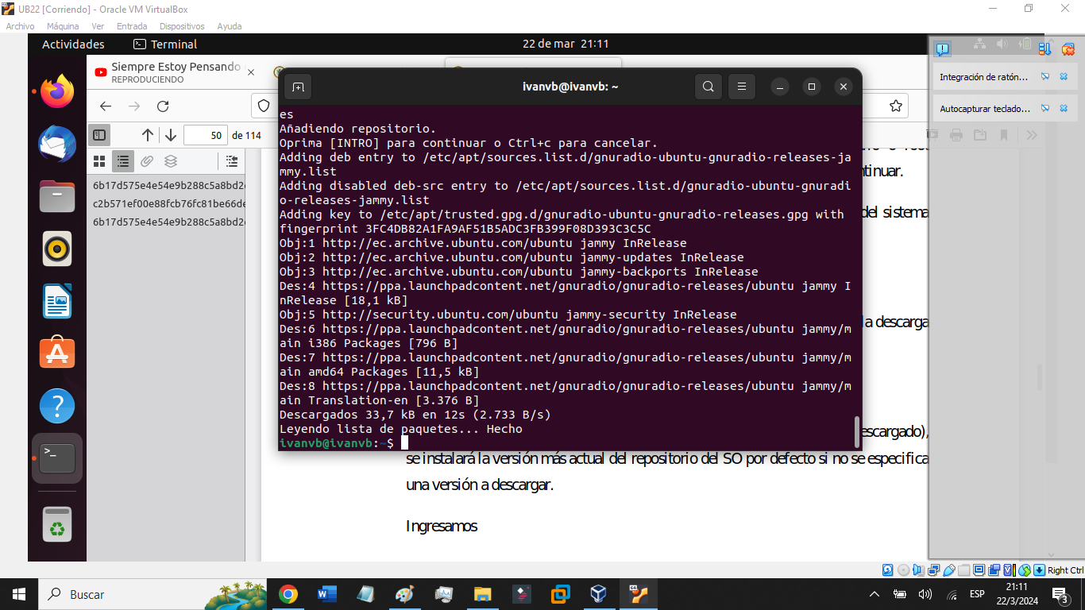Launch LibreOffice Writer from the dock
The width and height of the screenshot is (1085, 610).
pyautogui.click(x=57, y=301)
